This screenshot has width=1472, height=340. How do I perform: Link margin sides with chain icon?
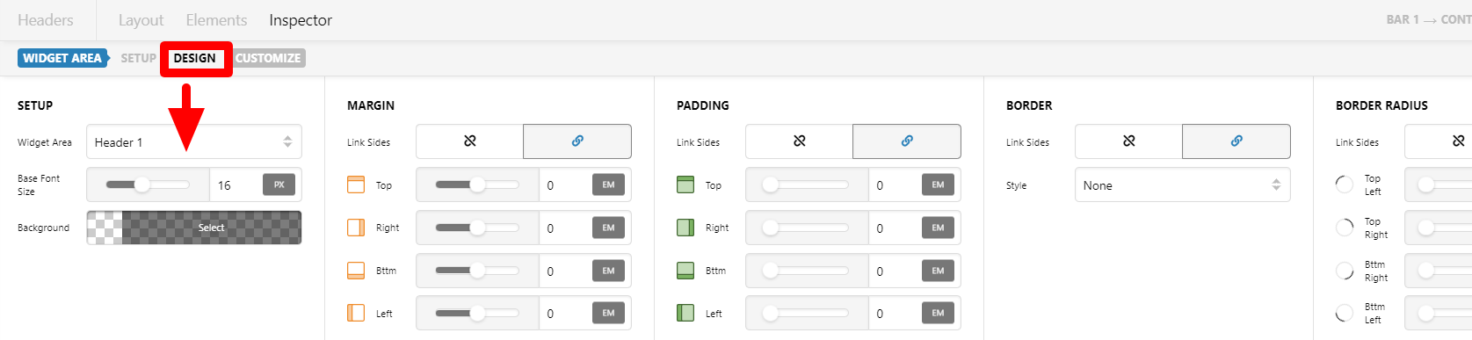(577, 141)
